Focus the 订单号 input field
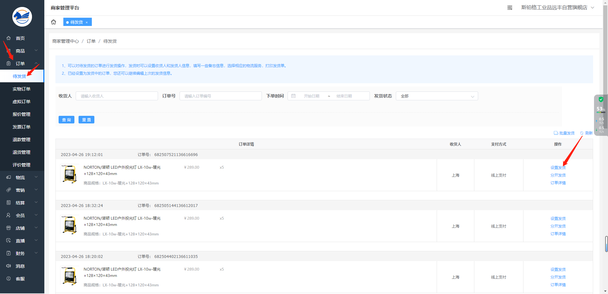 (221, 96)
